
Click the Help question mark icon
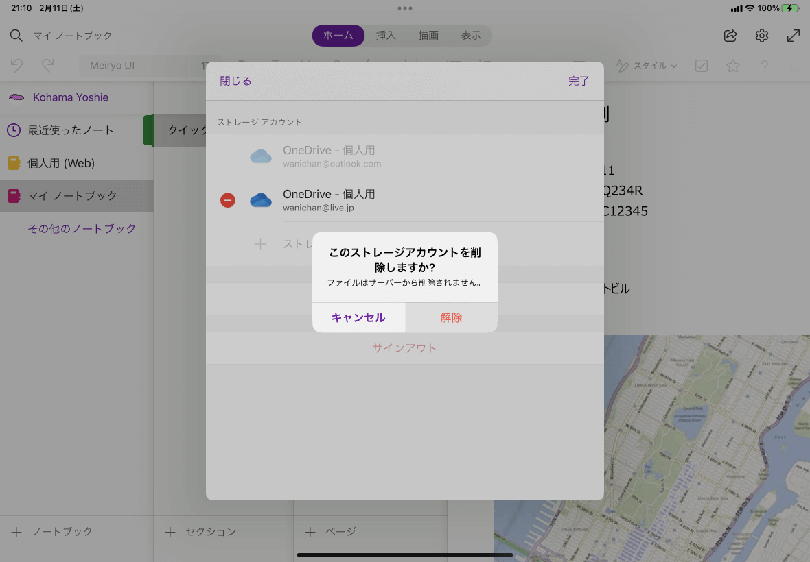click(x=765, y=65)
